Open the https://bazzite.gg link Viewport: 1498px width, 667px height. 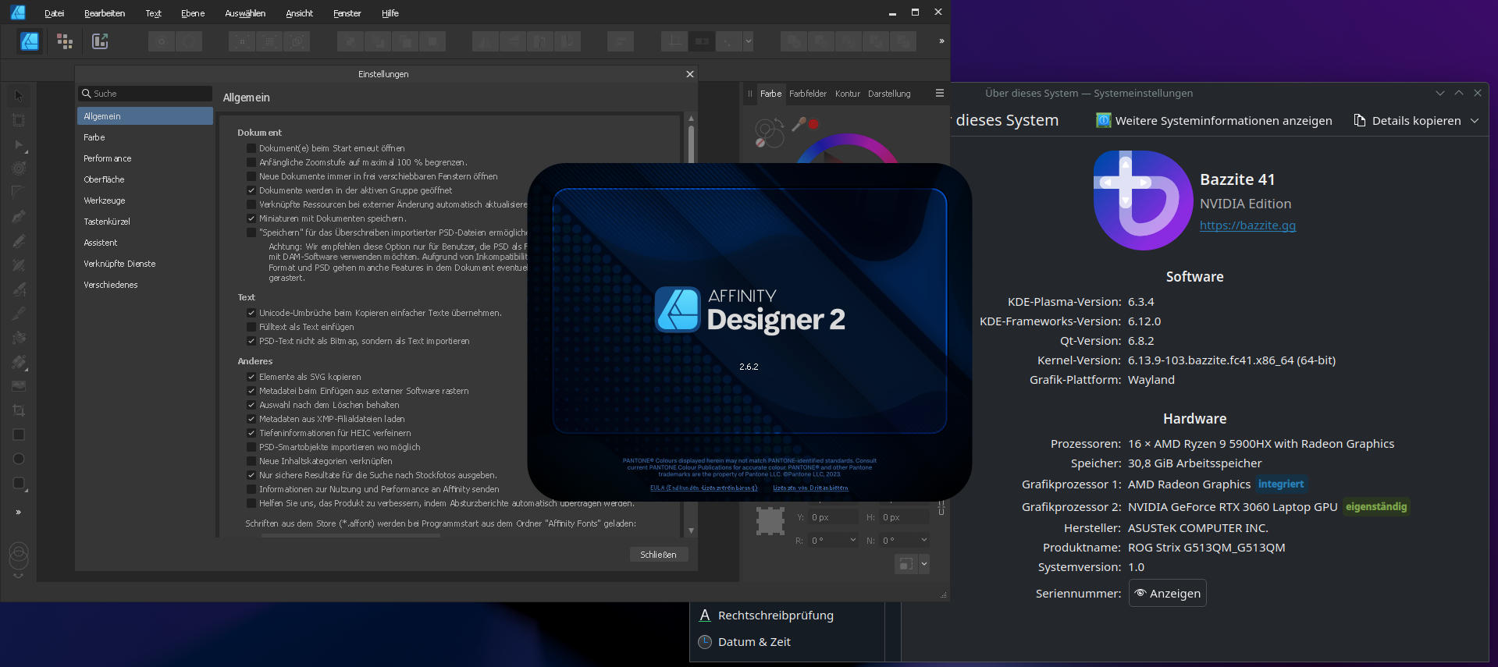pyautogui.click(x=1247, y=225)
